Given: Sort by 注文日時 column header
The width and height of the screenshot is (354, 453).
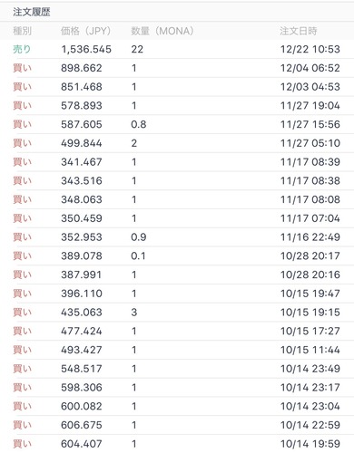Looking at the screenshot, I should click(299, 31).
